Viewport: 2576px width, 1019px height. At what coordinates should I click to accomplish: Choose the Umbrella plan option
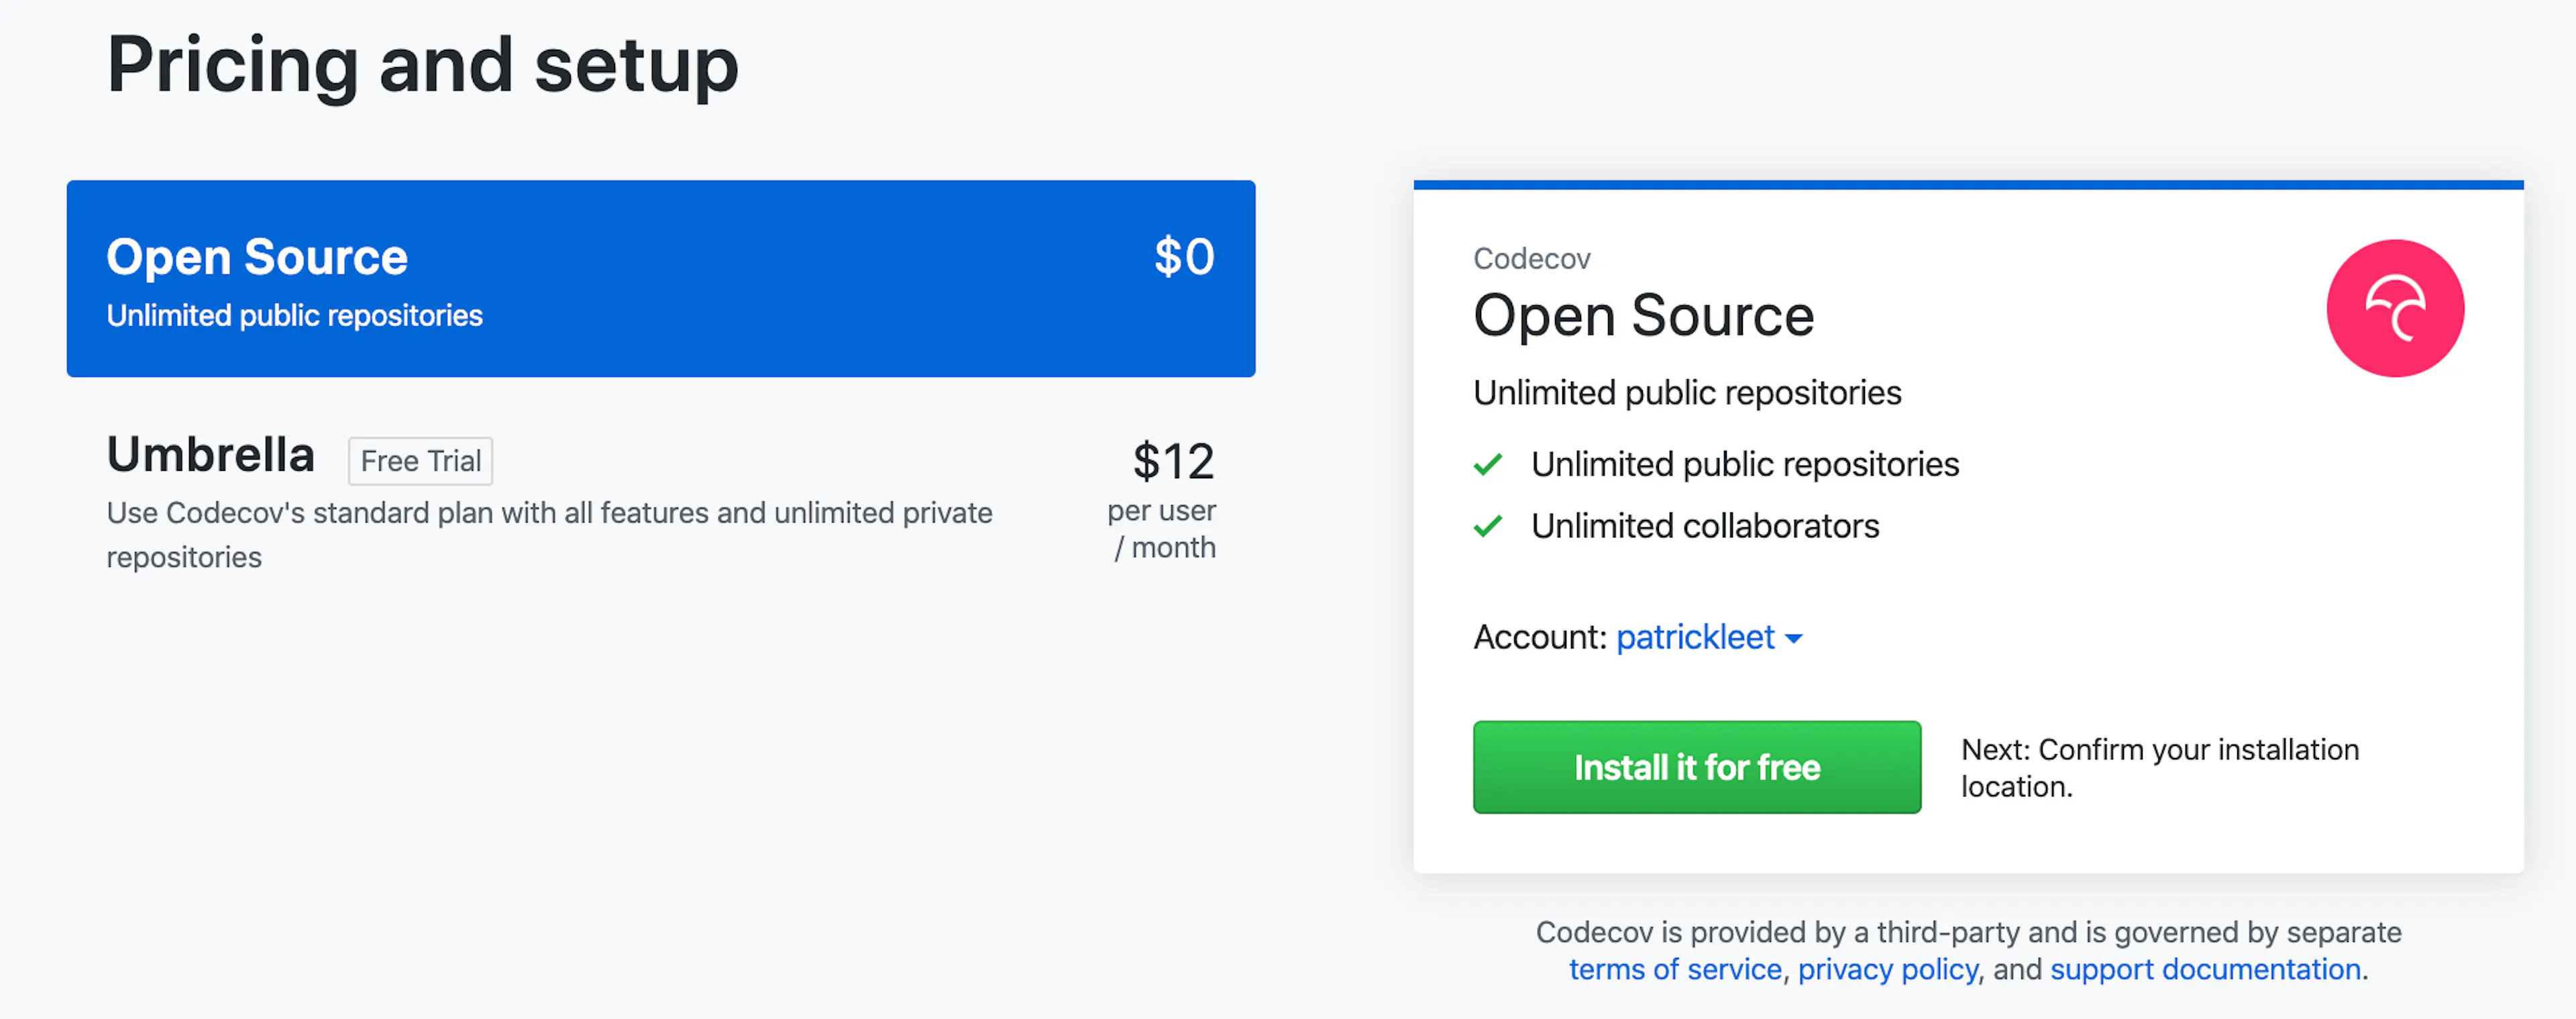(661, 500)
